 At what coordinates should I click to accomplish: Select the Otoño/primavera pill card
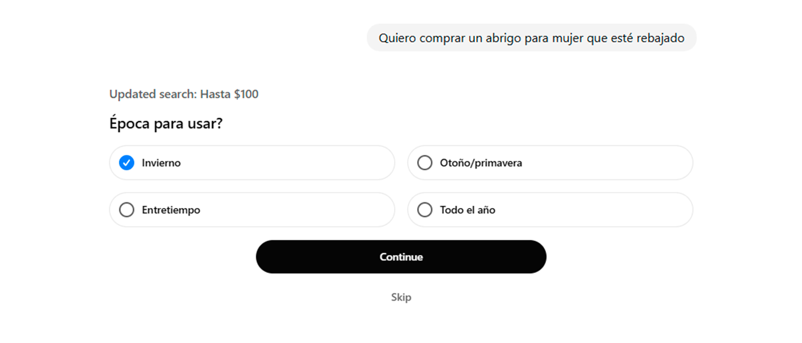(x=549, y=162)
